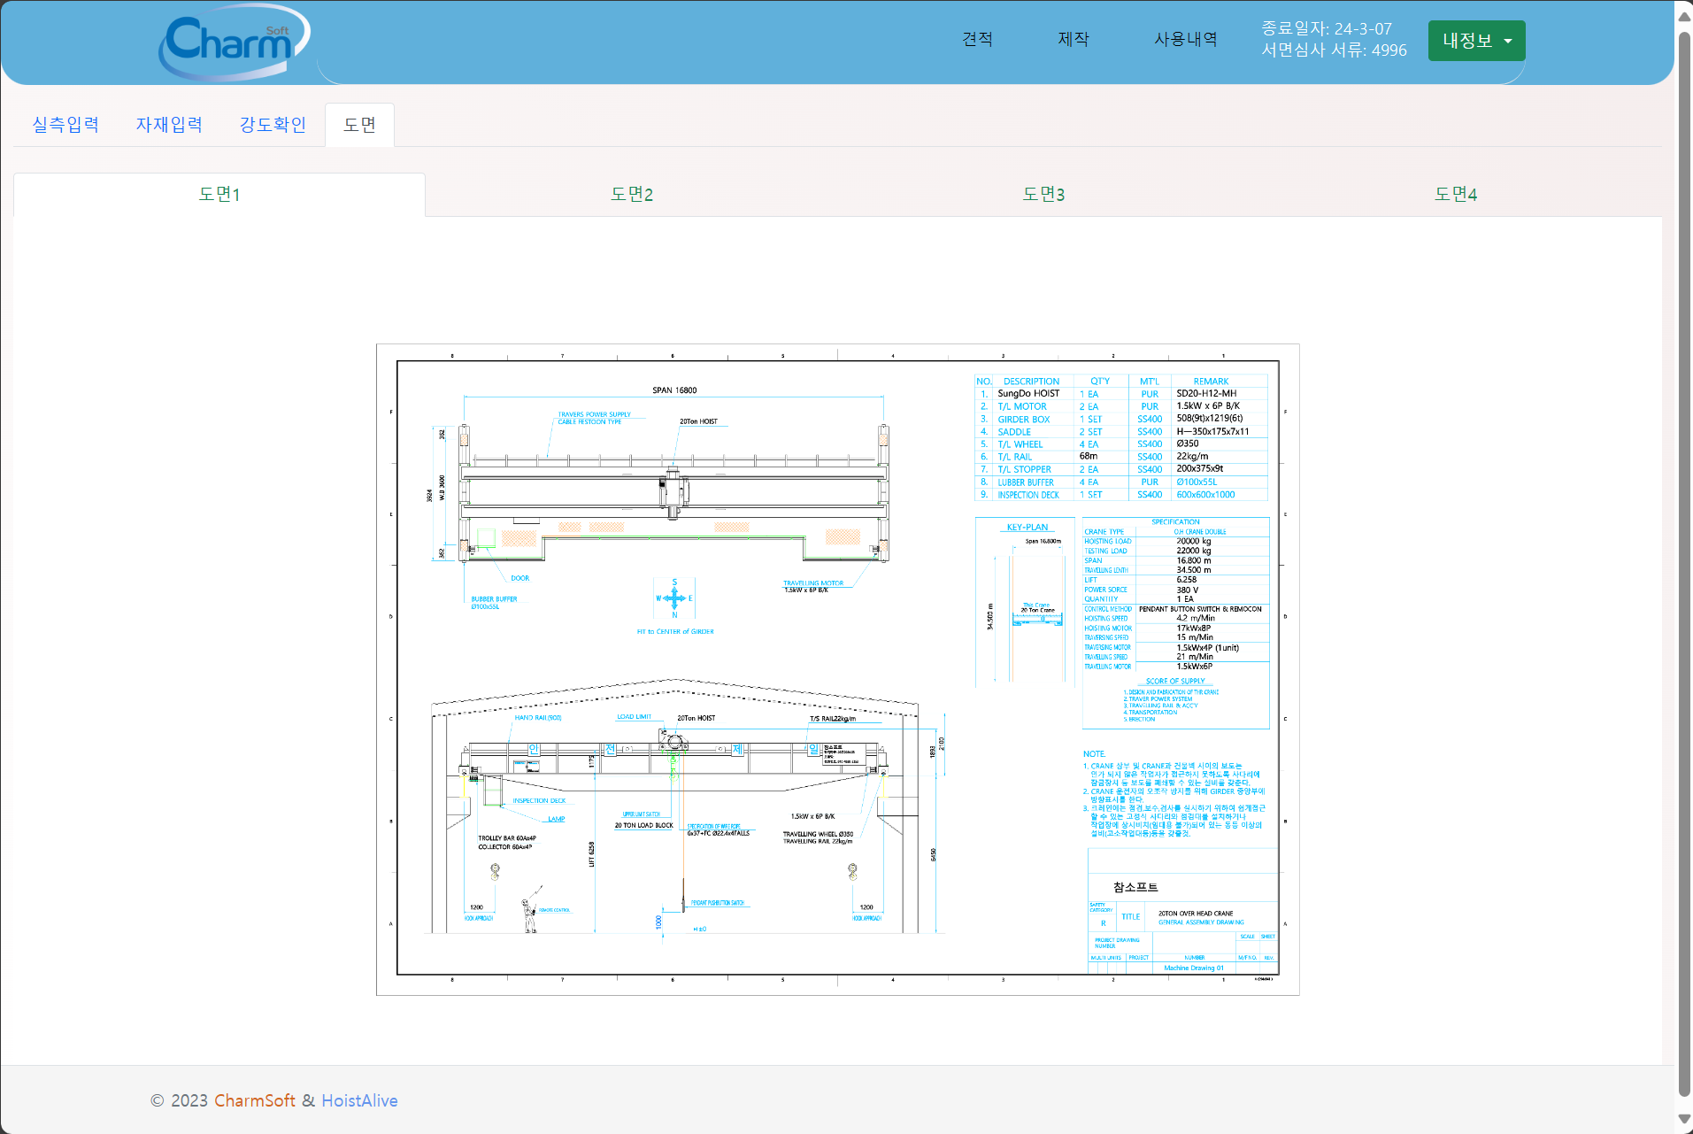Open the HoistAlive footer link

pyautogui.click(x=359, y=1100)
